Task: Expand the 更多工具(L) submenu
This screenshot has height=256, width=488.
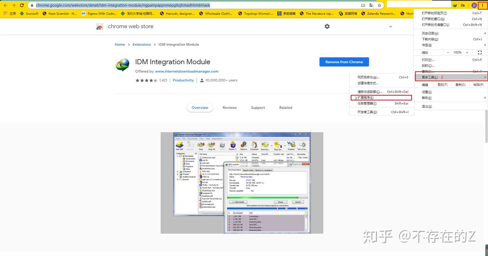Action: (x=451, y=77)
